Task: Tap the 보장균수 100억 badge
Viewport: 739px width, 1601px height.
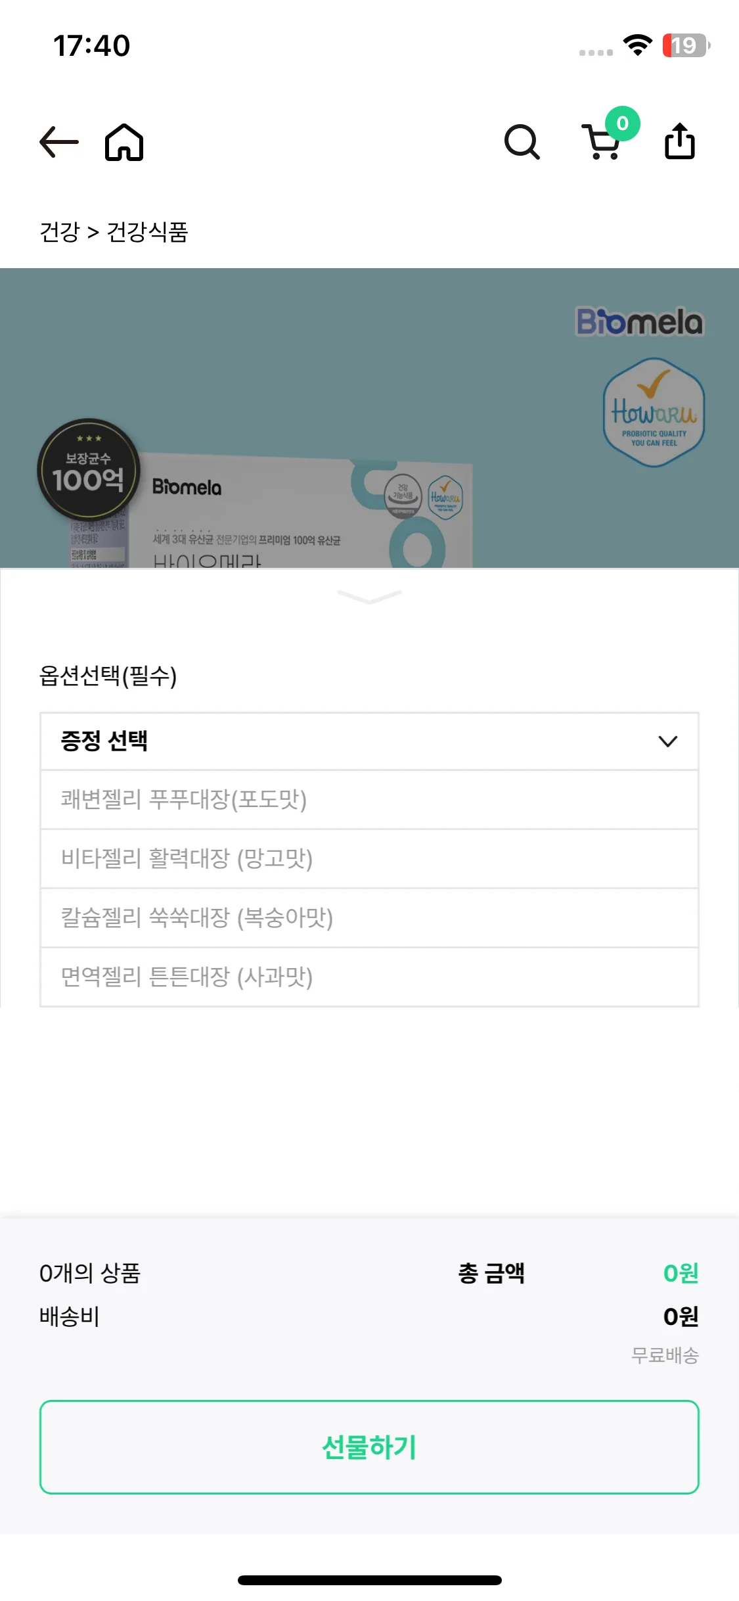Action: pos(89,469)
